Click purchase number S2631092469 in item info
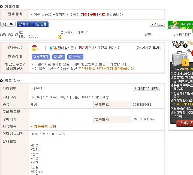This screenshot has height=175, width=193. click(x=142, y=105)
